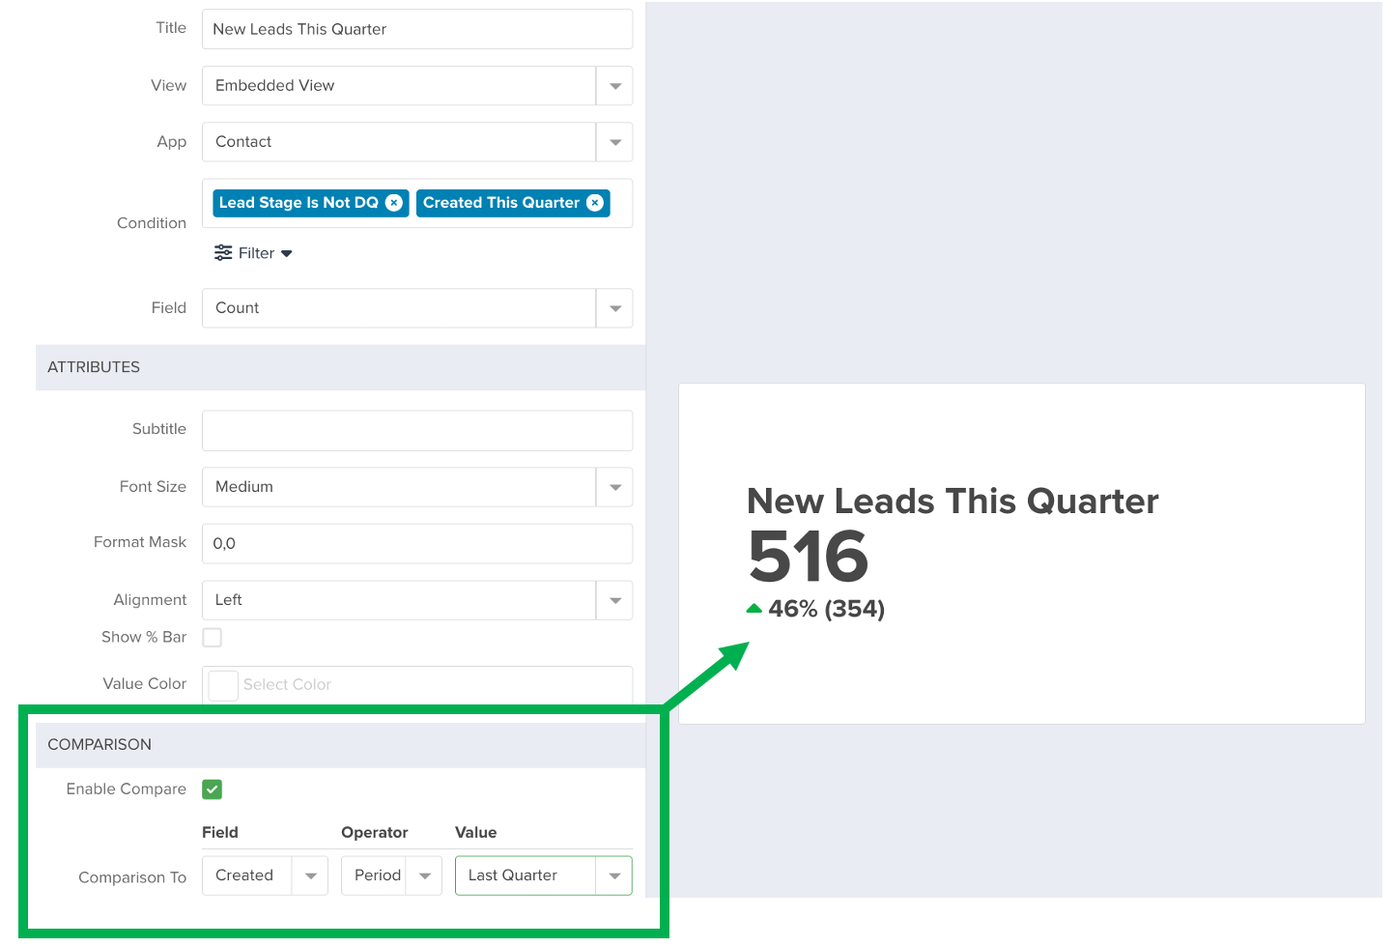
Task: Click the Enable Compare label
Action: click(127, 789)
